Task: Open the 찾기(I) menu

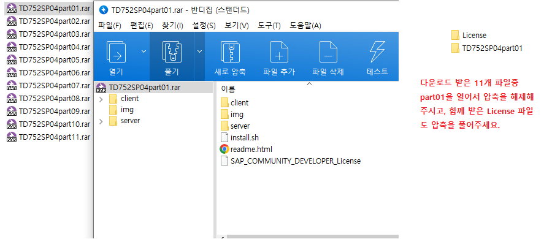Action: [x=172, y=25]
